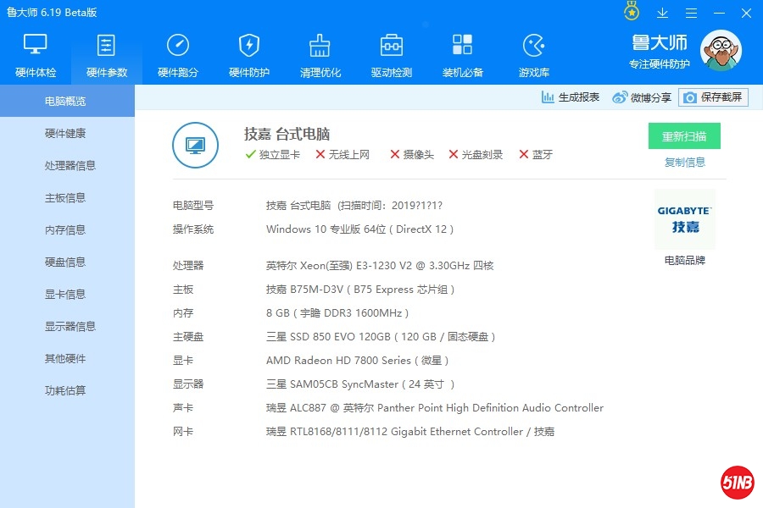Open the 清理优化 cleanup tool
Image resolution: width=763 pixels, height=508 pixels.
(320, 55)
